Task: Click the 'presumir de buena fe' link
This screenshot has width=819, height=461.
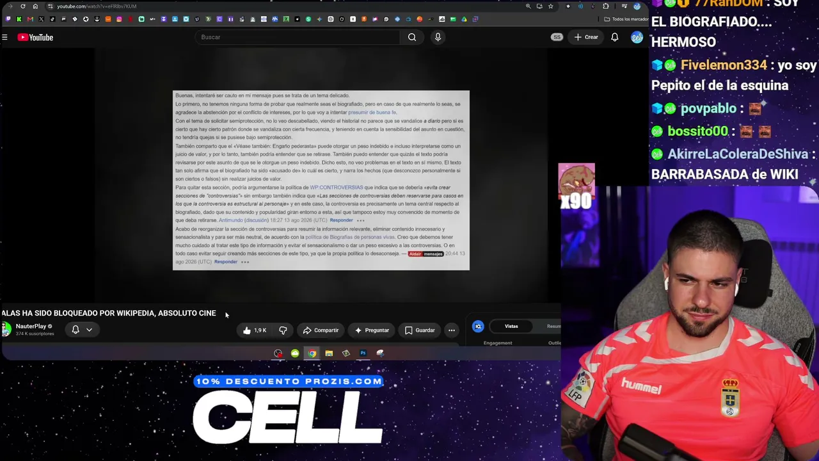Action: (x=372, y=113)
